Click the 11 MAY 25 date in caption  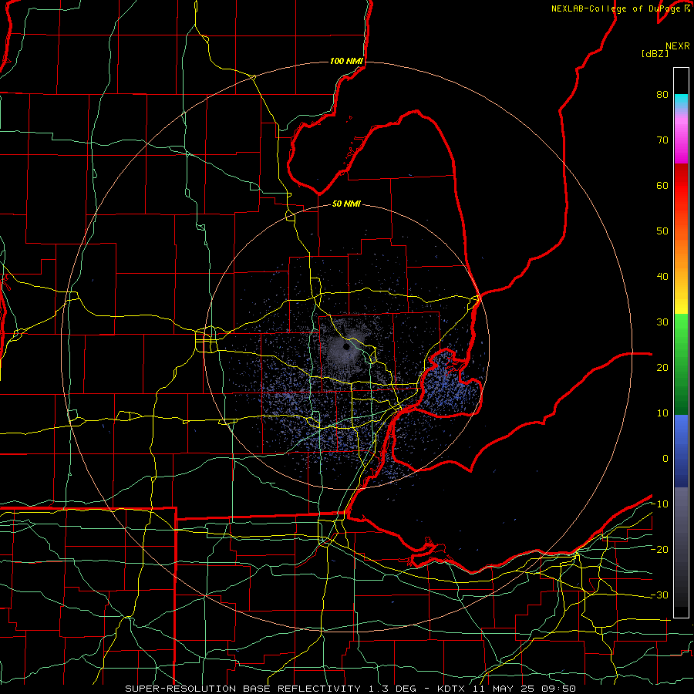point(504,689)
